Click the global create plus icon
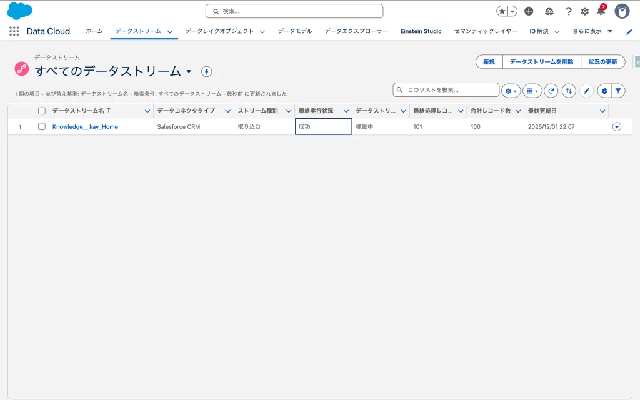 pos(529,11)
